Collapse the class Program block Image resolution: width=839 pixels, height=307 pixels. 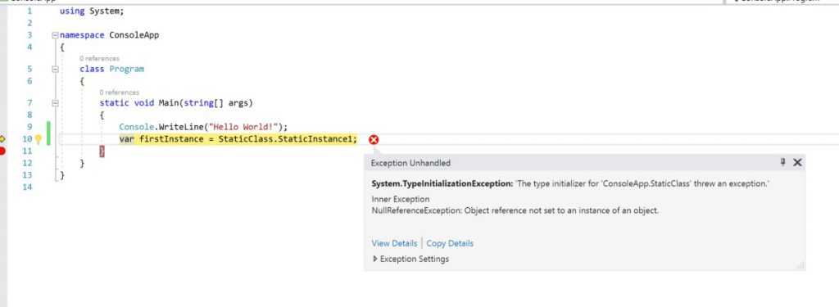(55, 69)
